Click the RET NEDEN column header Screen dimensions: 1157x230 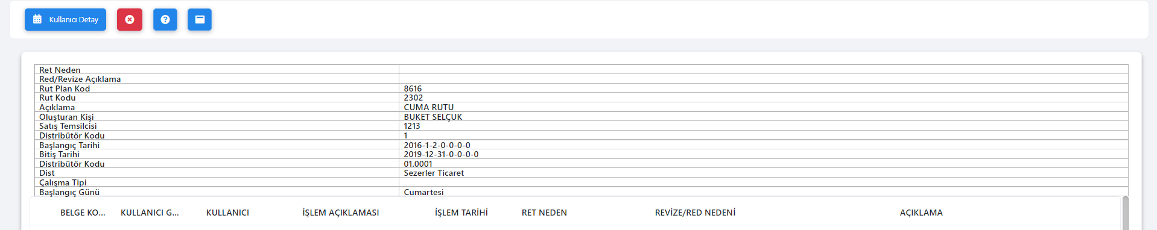pos(544,213)
